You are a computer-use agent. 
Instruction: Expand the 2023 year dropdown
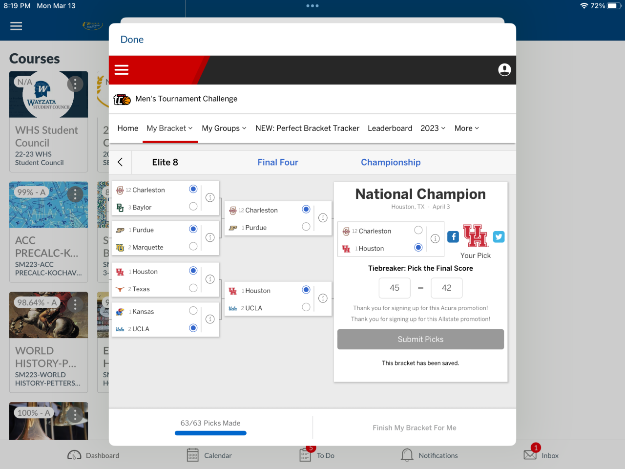click(x=433, y=128)
